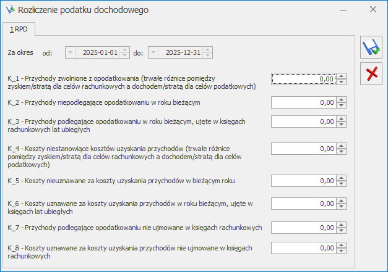
Task: Increase the K_1 value with up arrow
Action: click(341, 76)
